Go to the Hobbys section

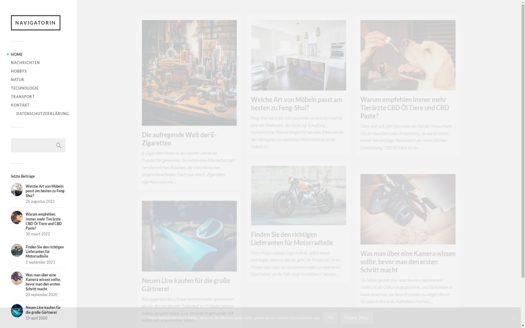[19, 71]
